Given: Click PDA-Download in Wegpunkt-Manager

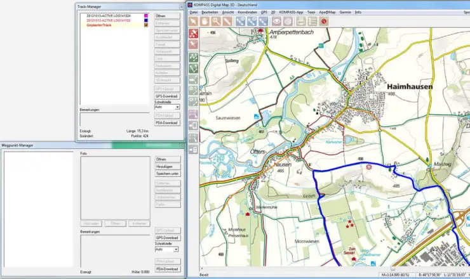Looking at the screenshot, I should (x=168, y=269).
